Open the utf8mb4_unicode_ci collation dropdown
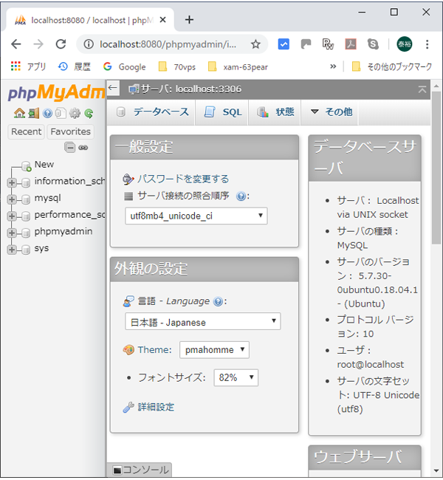The height and width of the screenshot is (480, 443). (x=196, y=216)
